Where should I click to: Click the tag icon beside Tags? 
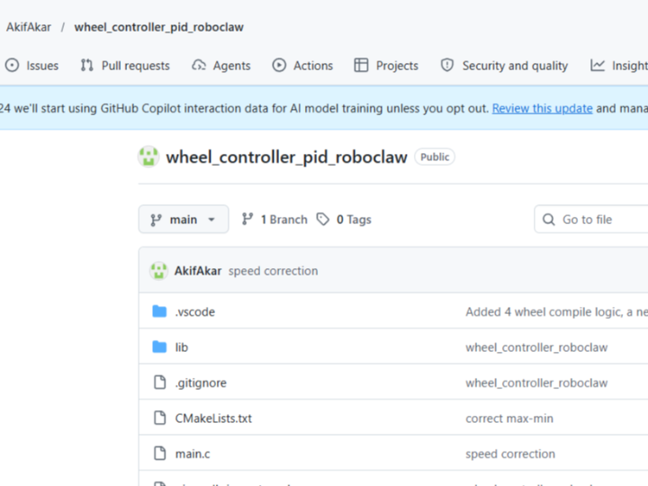323,220
